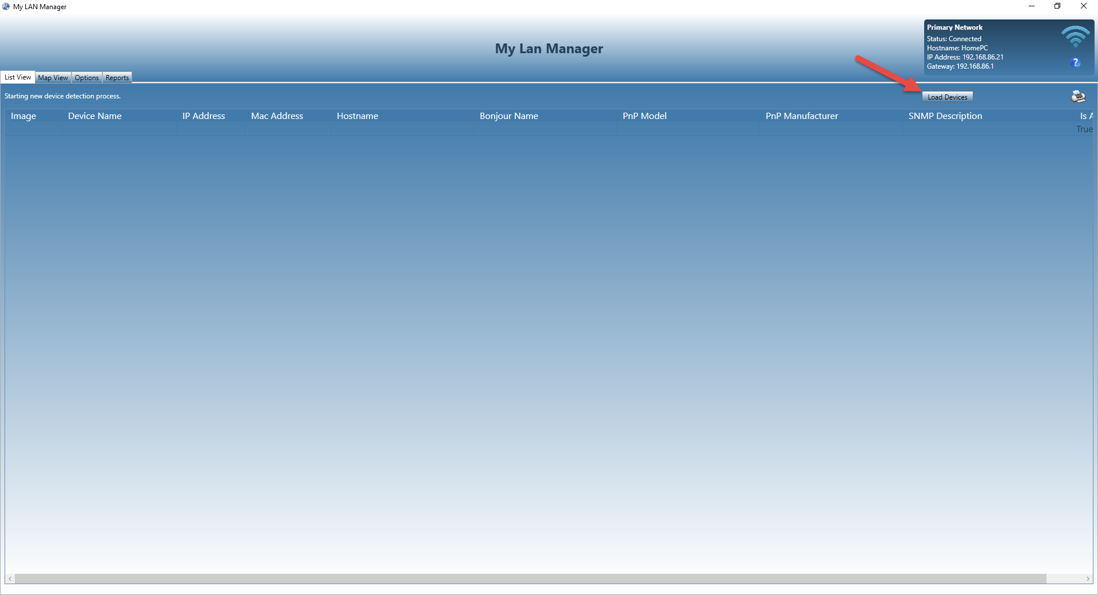Image resolution: width=1098 pixels, height=595 pixels.
Task: Click the Wi-Fi signal icon in Primary Network
Action: coord(1075,37)
